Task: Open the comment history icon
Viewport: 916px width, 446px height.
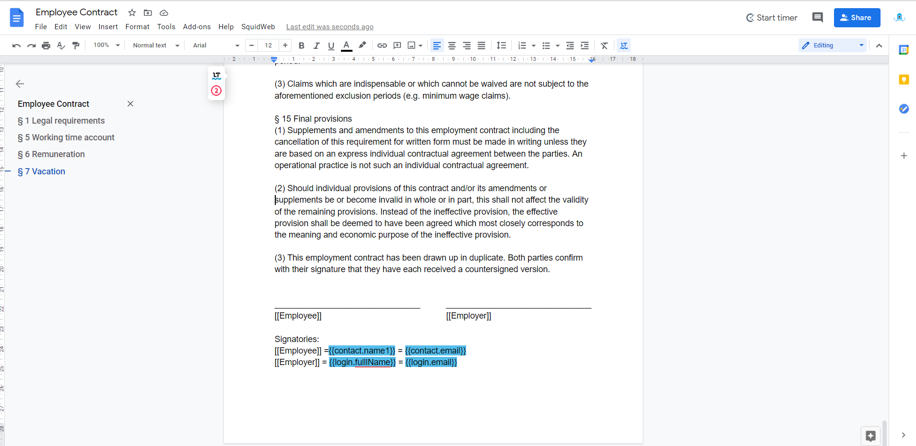Action: 818,18
